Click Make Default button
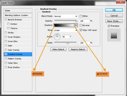The height and width of the screenshot is (96, 127). 58,49
